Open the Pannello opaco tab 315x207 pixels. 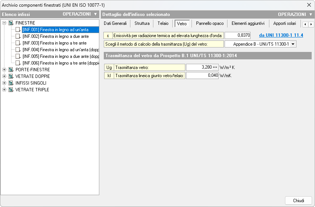coord(210,23)
